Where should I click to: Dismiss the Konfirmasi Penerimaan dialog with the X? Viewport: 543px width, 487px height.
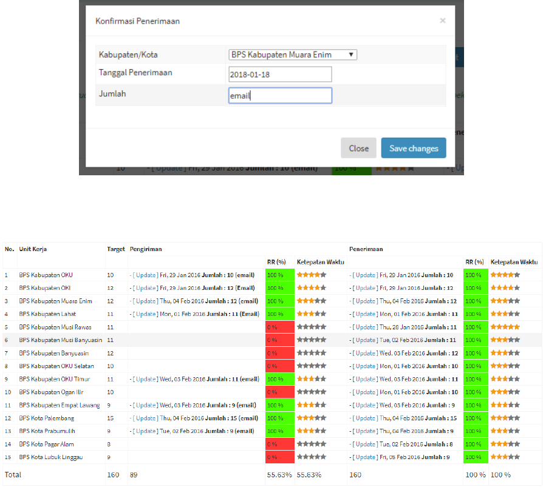(x=443, y=21)
